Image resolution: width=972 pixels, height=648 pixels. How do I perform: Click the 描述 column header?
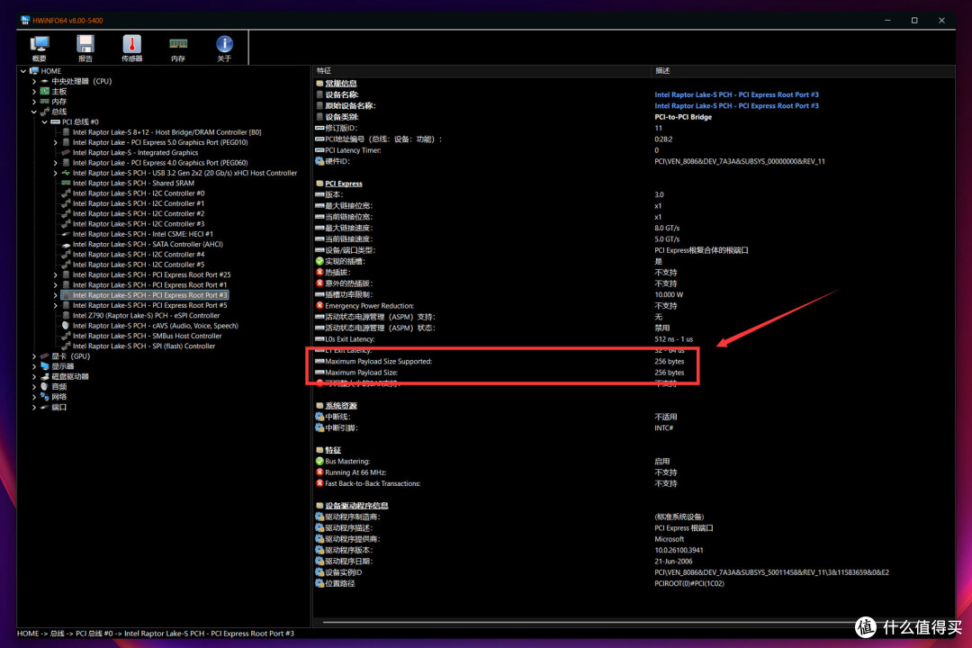804,71
